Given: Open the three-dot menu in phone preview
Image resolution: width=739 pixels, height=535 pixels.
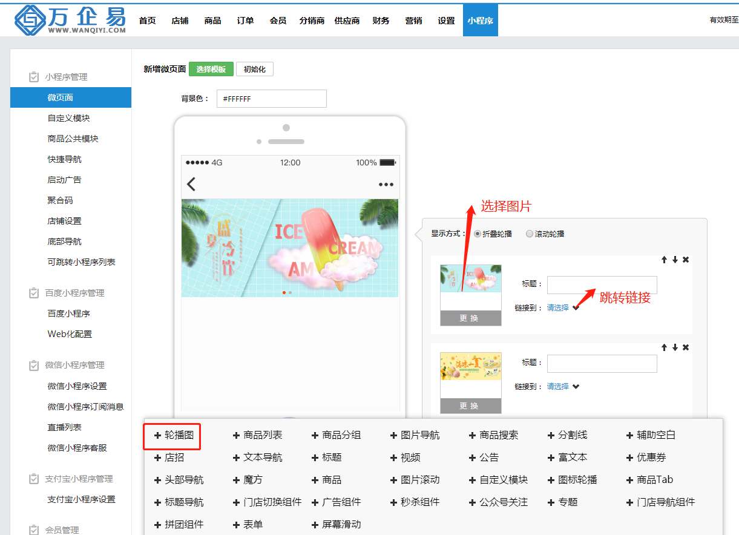Looking at the screenshot, I should coord(386,185).
